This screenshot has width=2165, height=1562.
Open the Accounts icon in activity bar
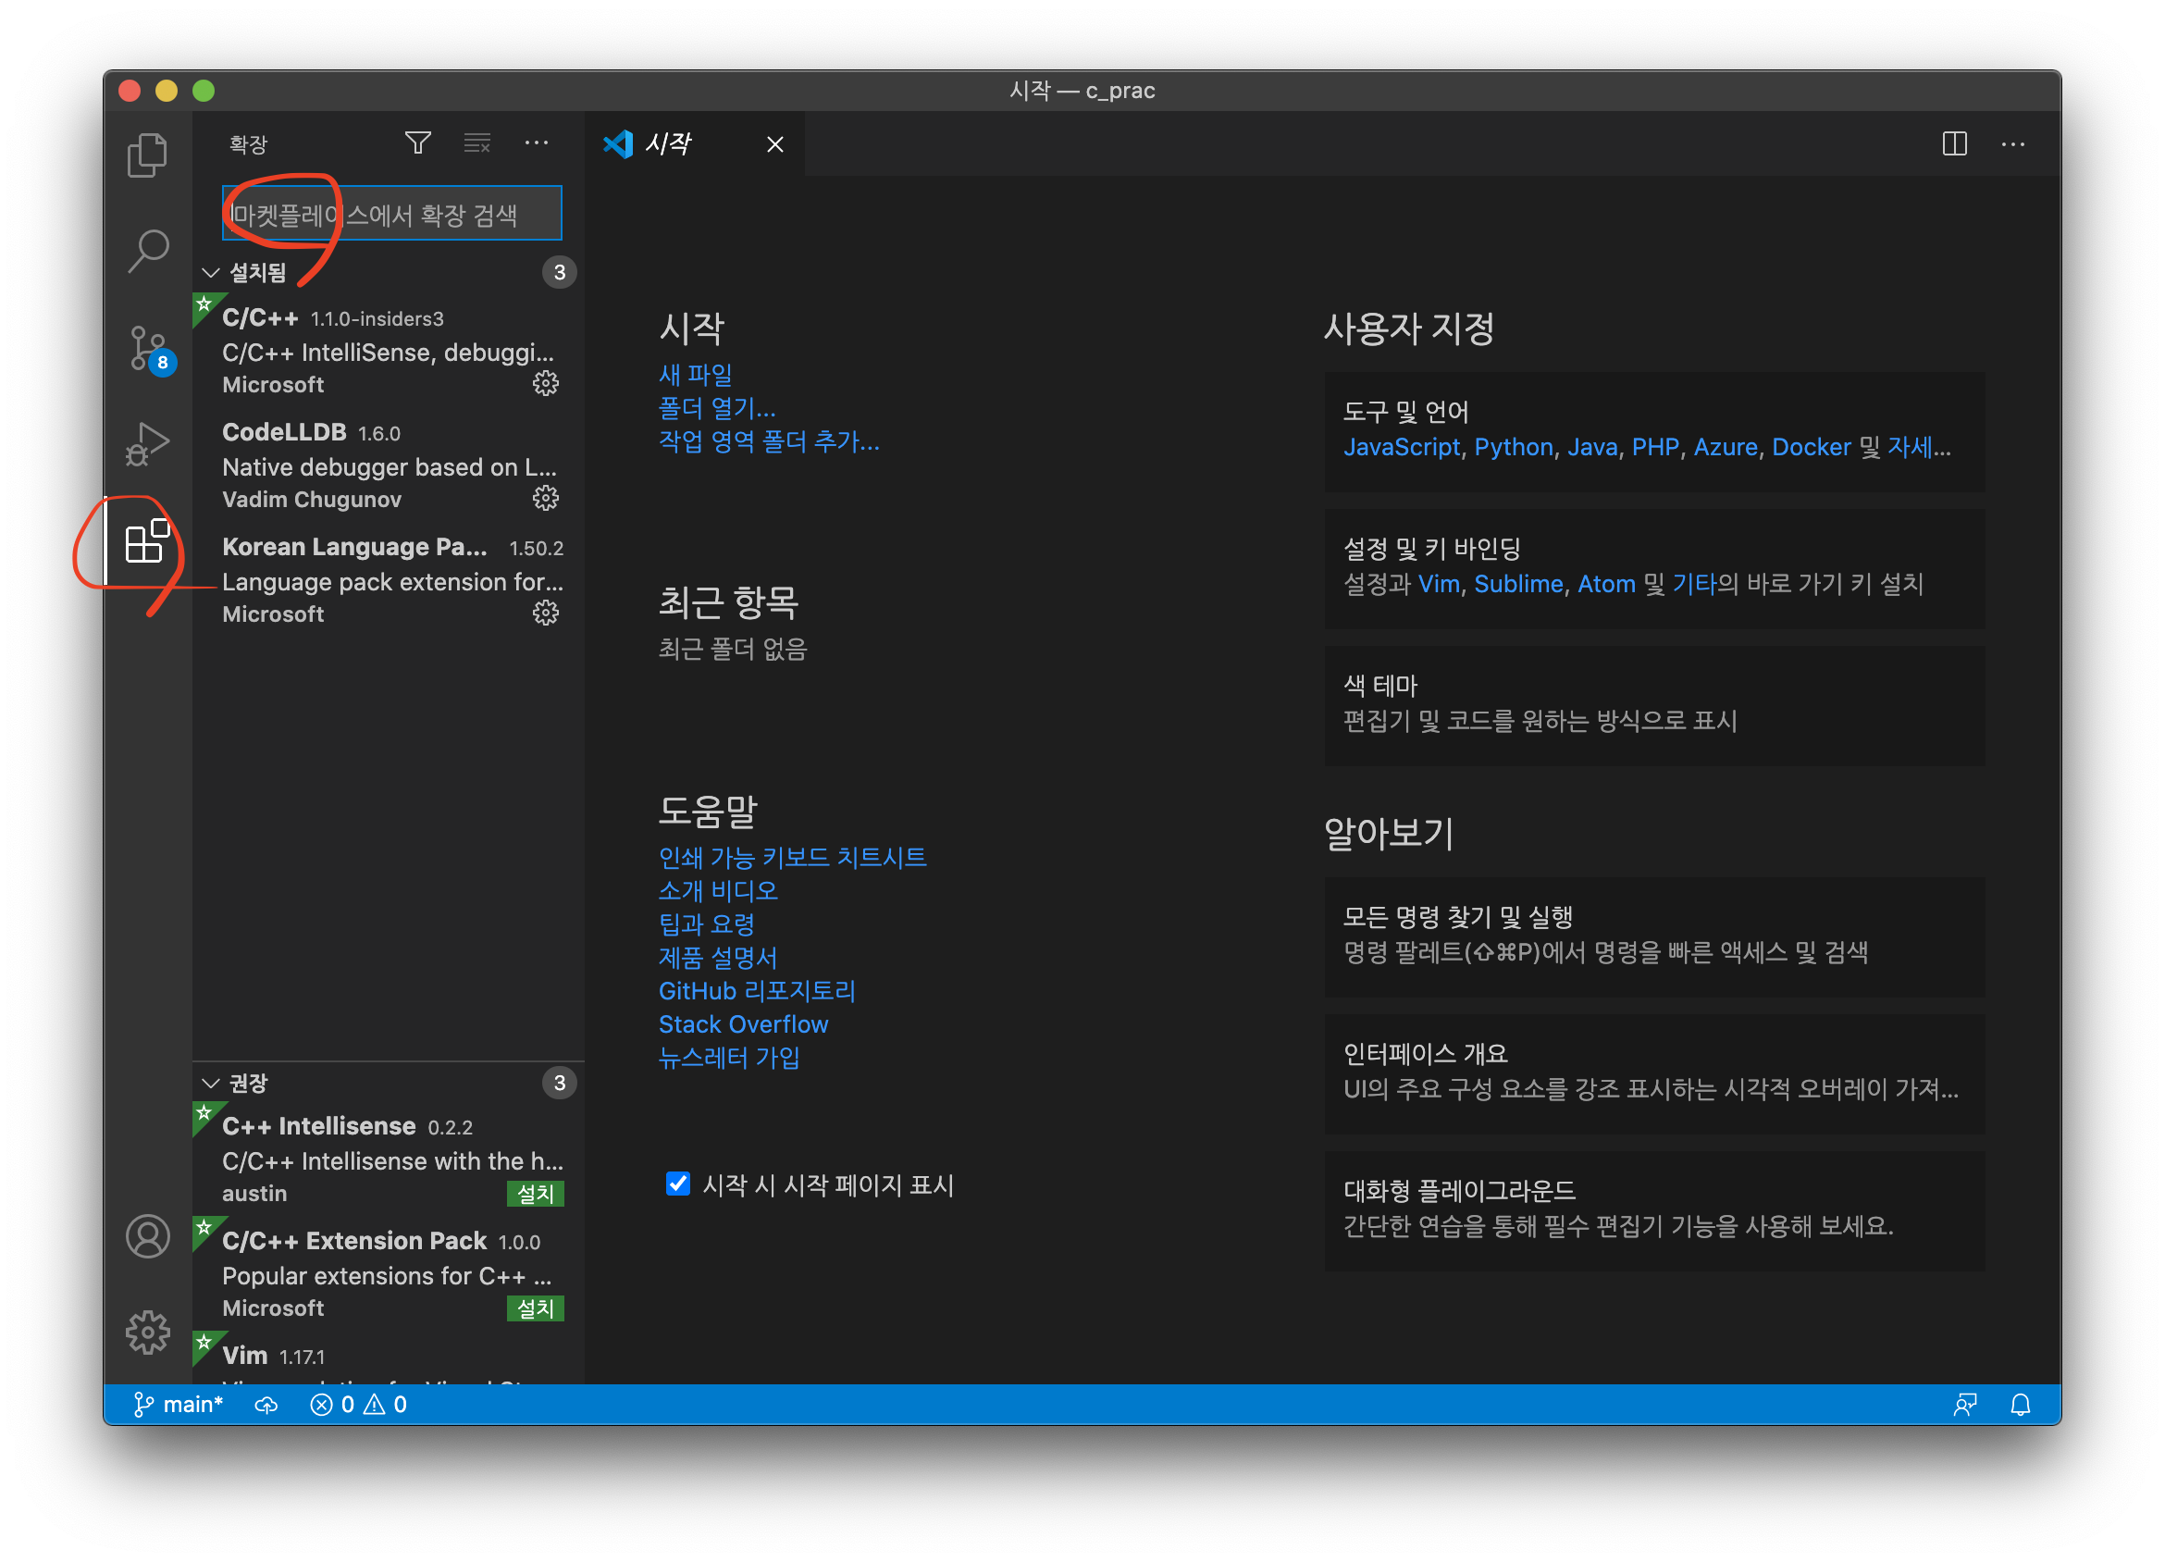(147, 1235)
